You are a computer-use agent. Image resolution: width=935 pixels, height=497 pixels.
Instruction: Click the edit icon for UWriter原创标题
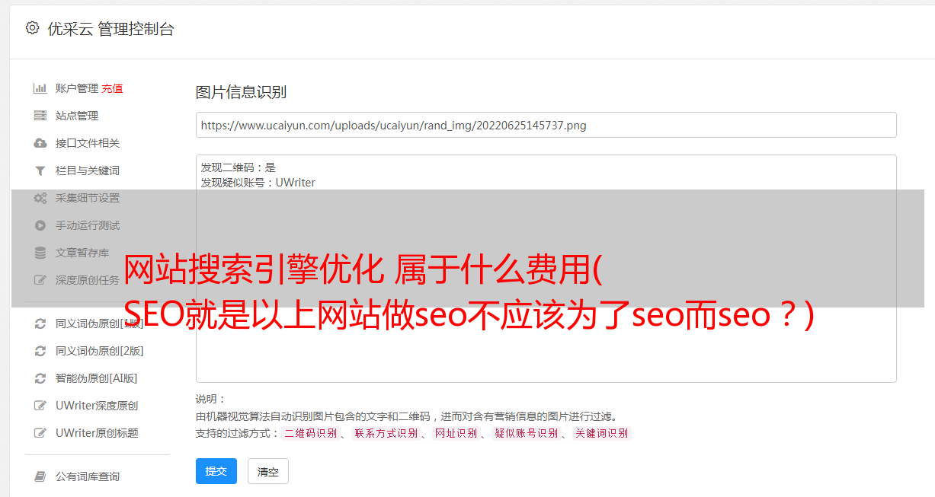pyautogui.click(x=40, y=433)
